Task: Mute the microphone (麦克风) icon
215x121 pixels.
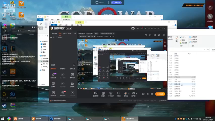Action: click(126, 93)
